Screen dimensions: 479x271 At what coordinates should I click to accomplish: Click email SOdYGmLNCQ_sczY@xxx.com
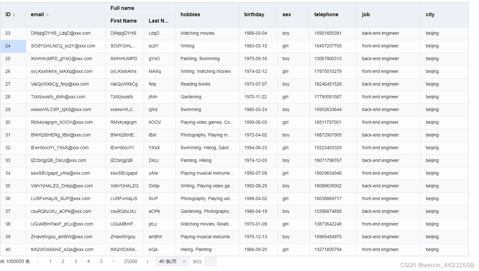63,46
